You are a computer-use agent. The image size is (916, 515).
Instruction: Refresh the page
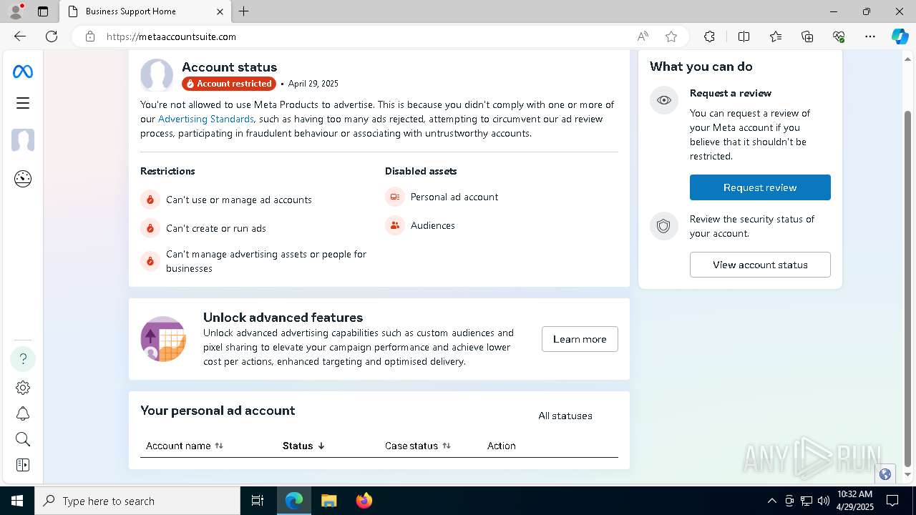click(52, 36)
